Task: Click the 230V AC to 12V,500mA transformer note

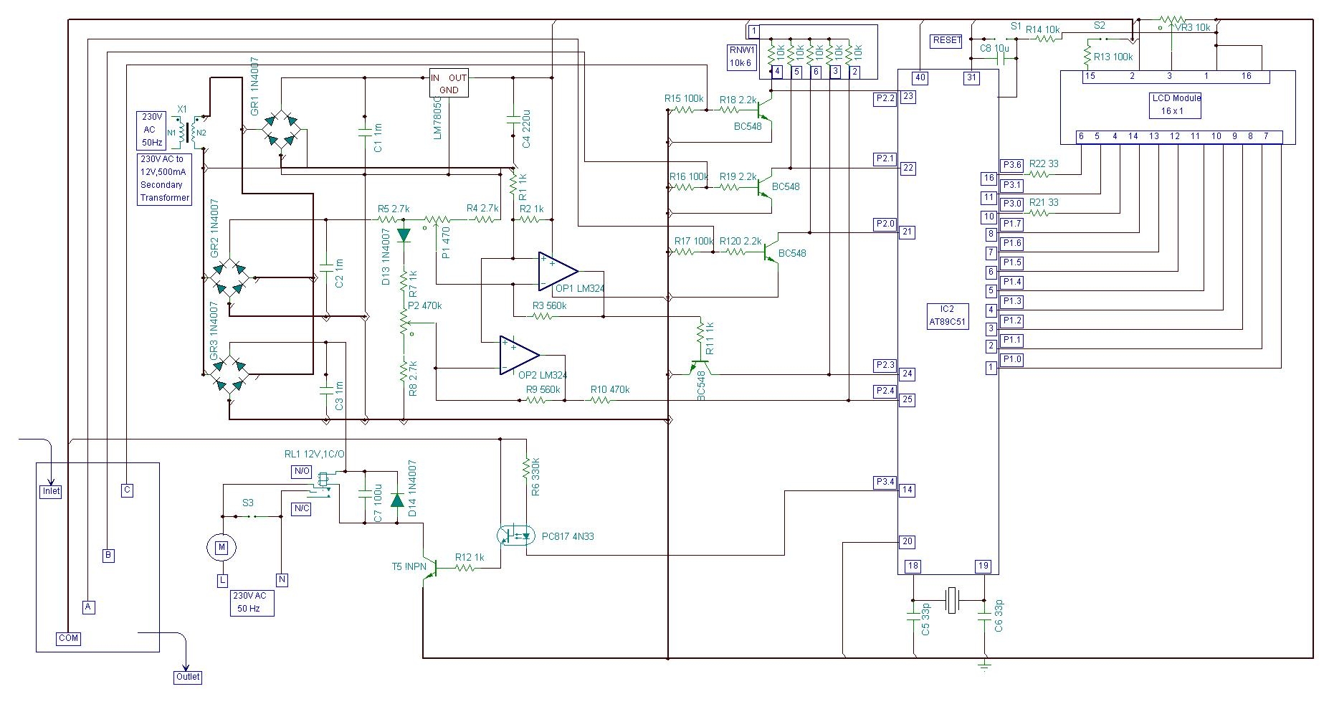Action: tap(165, 179)
